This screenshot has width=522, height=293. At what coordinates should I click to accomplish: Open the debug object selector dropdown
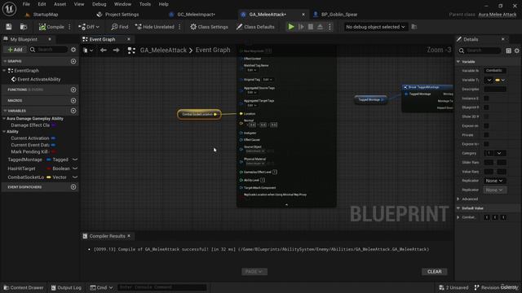click(x=375, y=27)
